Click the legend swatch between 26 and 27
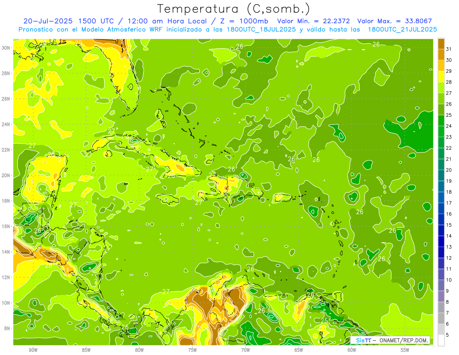 [441, 98]
